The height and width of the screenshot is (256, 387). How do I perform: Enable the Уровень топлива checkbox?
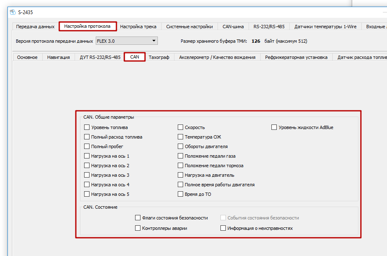click(x=87, y=127)
